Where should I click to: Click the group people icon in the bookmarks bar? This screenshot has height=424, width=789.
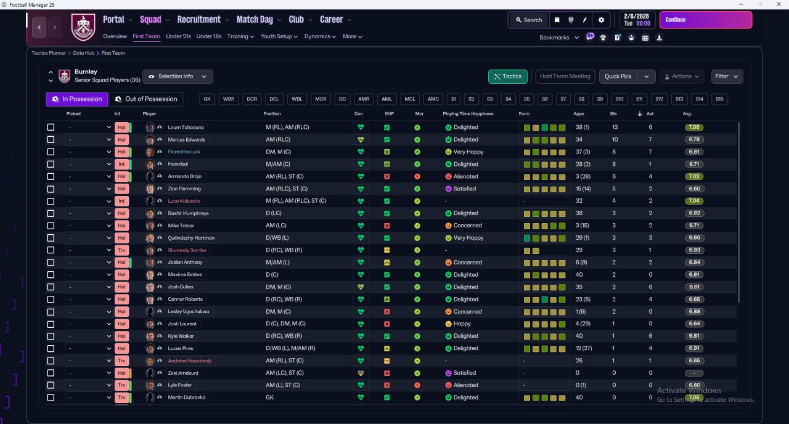click(631, 38)
